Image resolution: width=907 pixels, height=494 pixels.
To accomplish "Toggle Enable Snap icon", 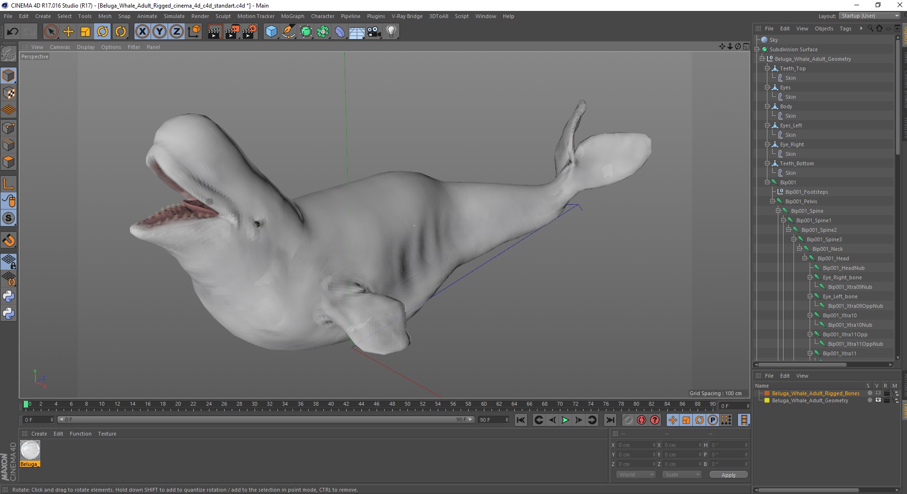I will 9,240.
